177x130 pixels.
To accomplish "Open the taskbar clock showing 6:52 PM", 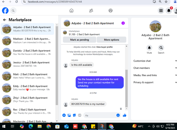I will point(170,126).
